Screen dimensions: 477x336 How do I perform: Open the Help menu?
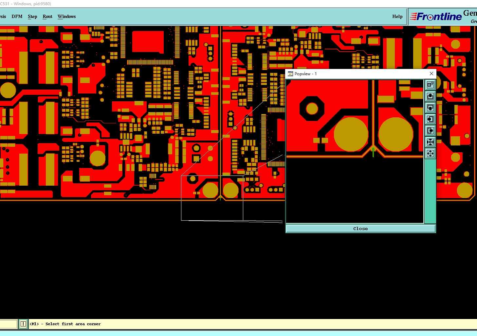tap(397, 16)
